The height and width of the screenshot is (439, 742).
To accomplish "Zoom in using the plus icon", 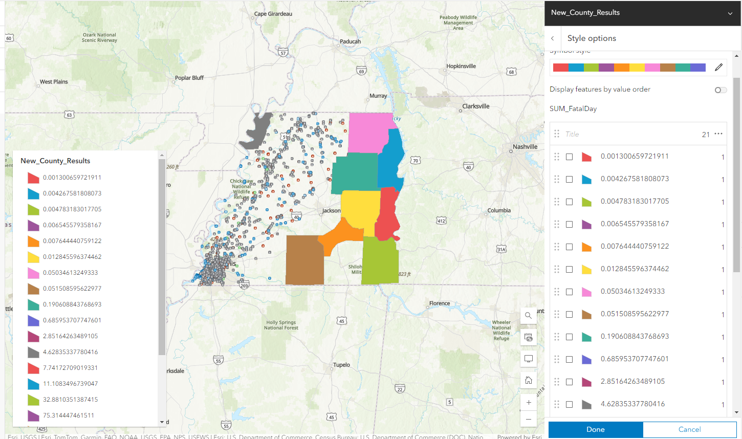I will [528, 402].
